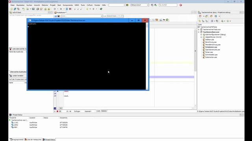Open the Bearbeiten menu
Viewport: 252px width, 141px height.
(20, 5)
